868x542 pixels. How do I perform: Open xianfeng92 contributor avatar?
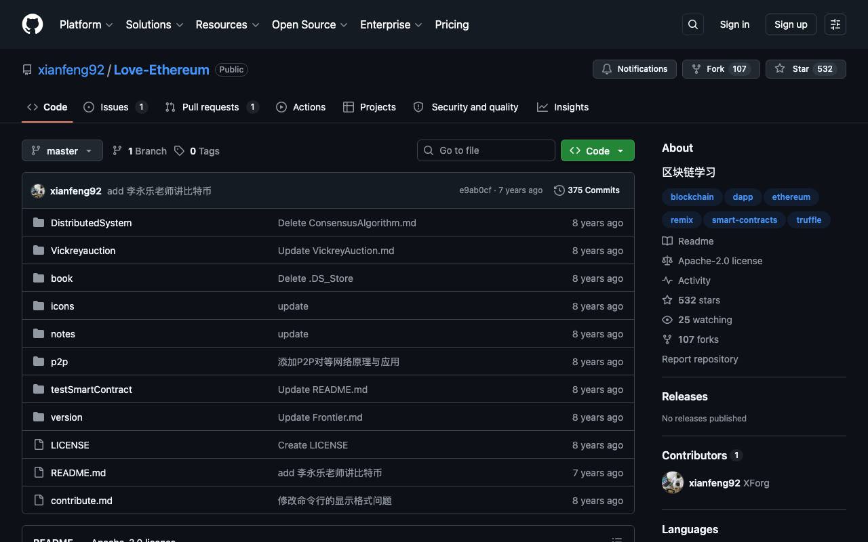pos(673,482)
